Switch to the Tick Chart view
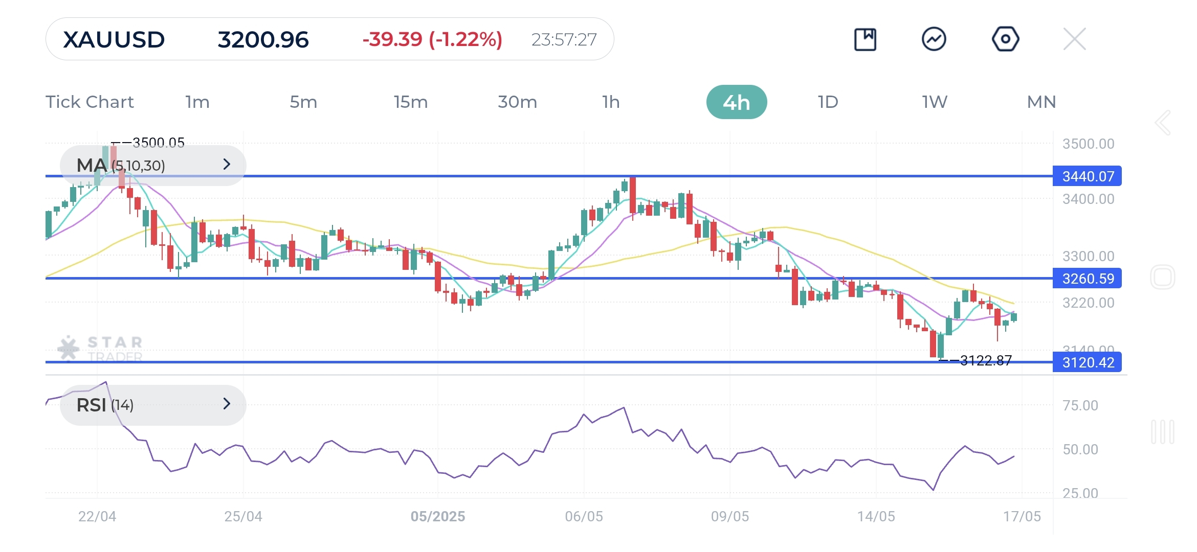This screenshot has height=552, width=1197. (90, 102)
